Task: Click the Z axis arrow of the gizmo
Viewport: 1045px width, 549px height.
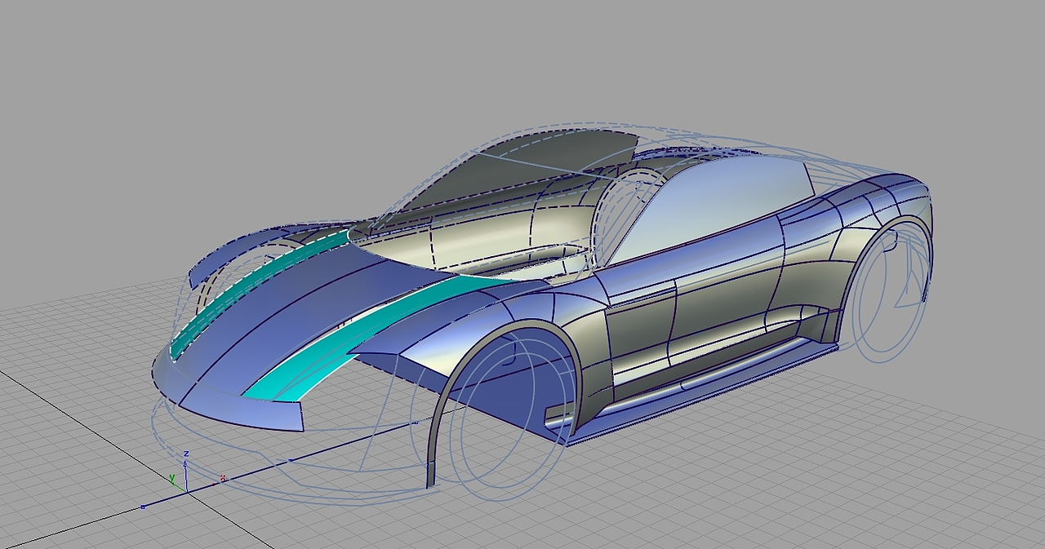Action: [185, 465]
